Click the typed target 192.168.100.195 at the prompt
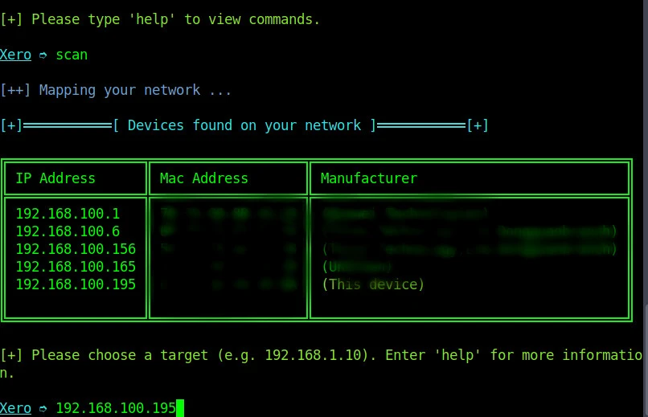The height and width of the screenshot is (417, 648). click(x=116, y=408)
